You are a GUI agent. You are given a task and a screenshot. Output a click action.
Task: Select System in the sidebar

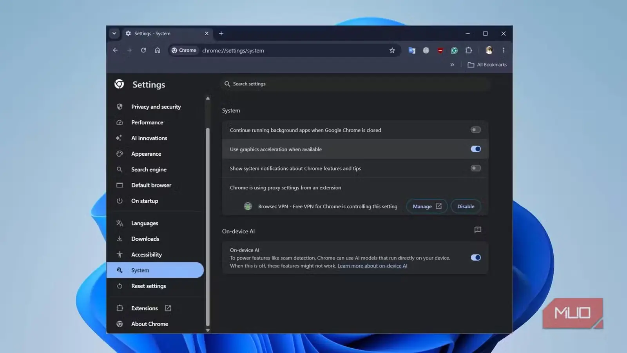(156, 270)
